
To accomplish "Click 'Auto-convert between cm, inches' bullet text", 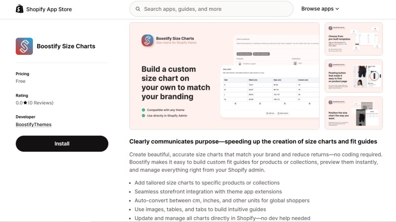I will [x=222, y=200].
